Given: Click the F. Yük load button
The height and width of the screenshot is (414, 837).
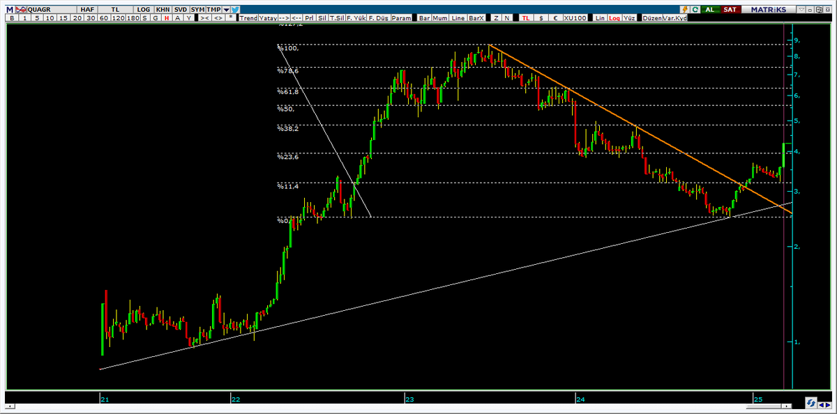Looking at the screenshot, I should tap(356, 18).
